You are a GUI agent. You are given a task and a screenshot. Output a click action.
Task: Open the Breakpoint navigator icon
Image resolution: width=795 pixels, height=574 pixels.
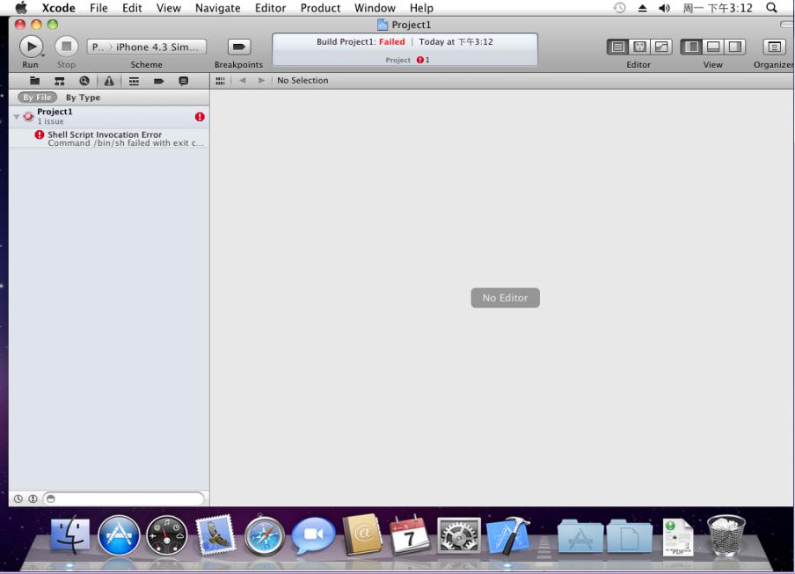(158, 81)
